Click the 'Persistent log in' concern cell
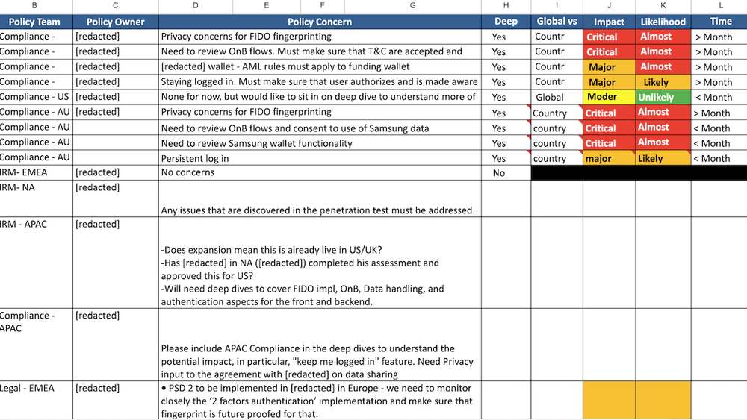The width and height of the screenshot is (747, 420). click(320, 158)
